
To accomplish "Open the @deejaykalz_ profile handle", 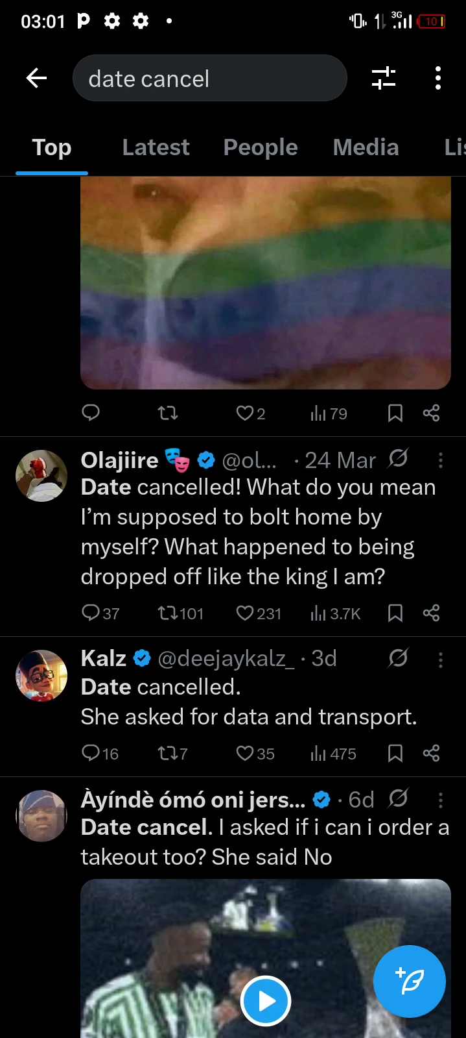I will coord(226,658).
